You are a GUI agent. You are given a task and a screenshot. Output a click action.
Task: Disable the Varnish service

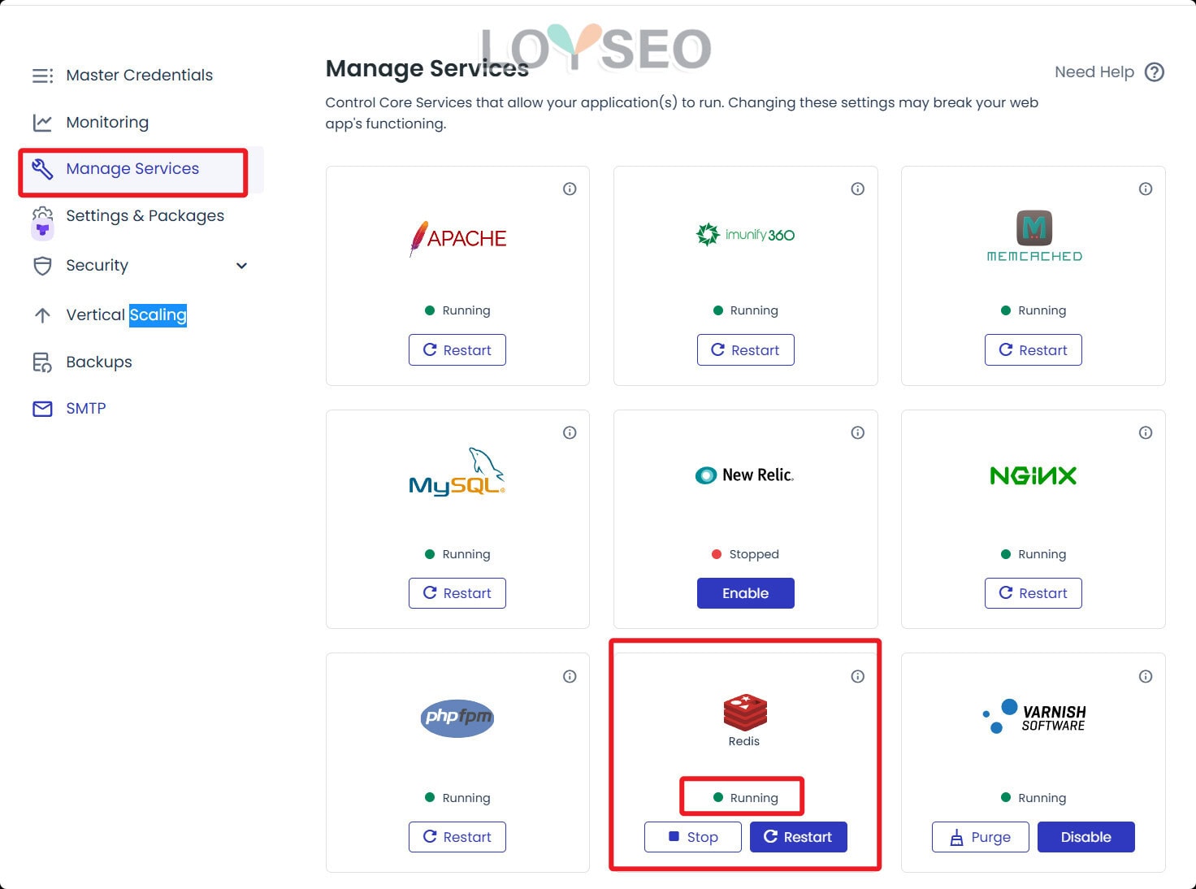click(1086, 836)
